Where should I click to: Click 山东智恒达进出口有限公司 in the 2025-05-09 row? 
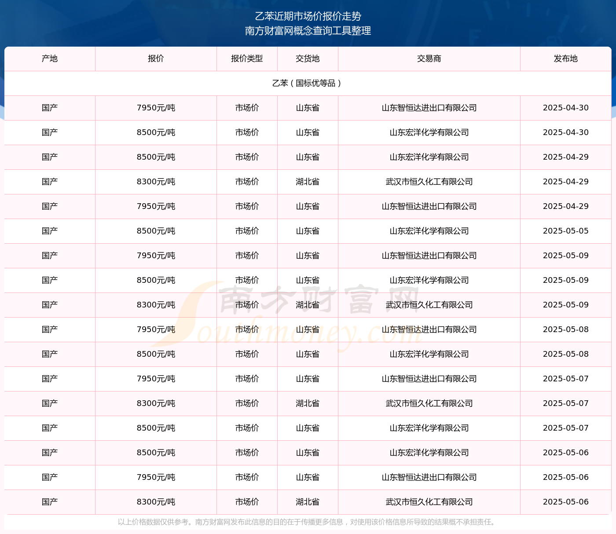429,256
